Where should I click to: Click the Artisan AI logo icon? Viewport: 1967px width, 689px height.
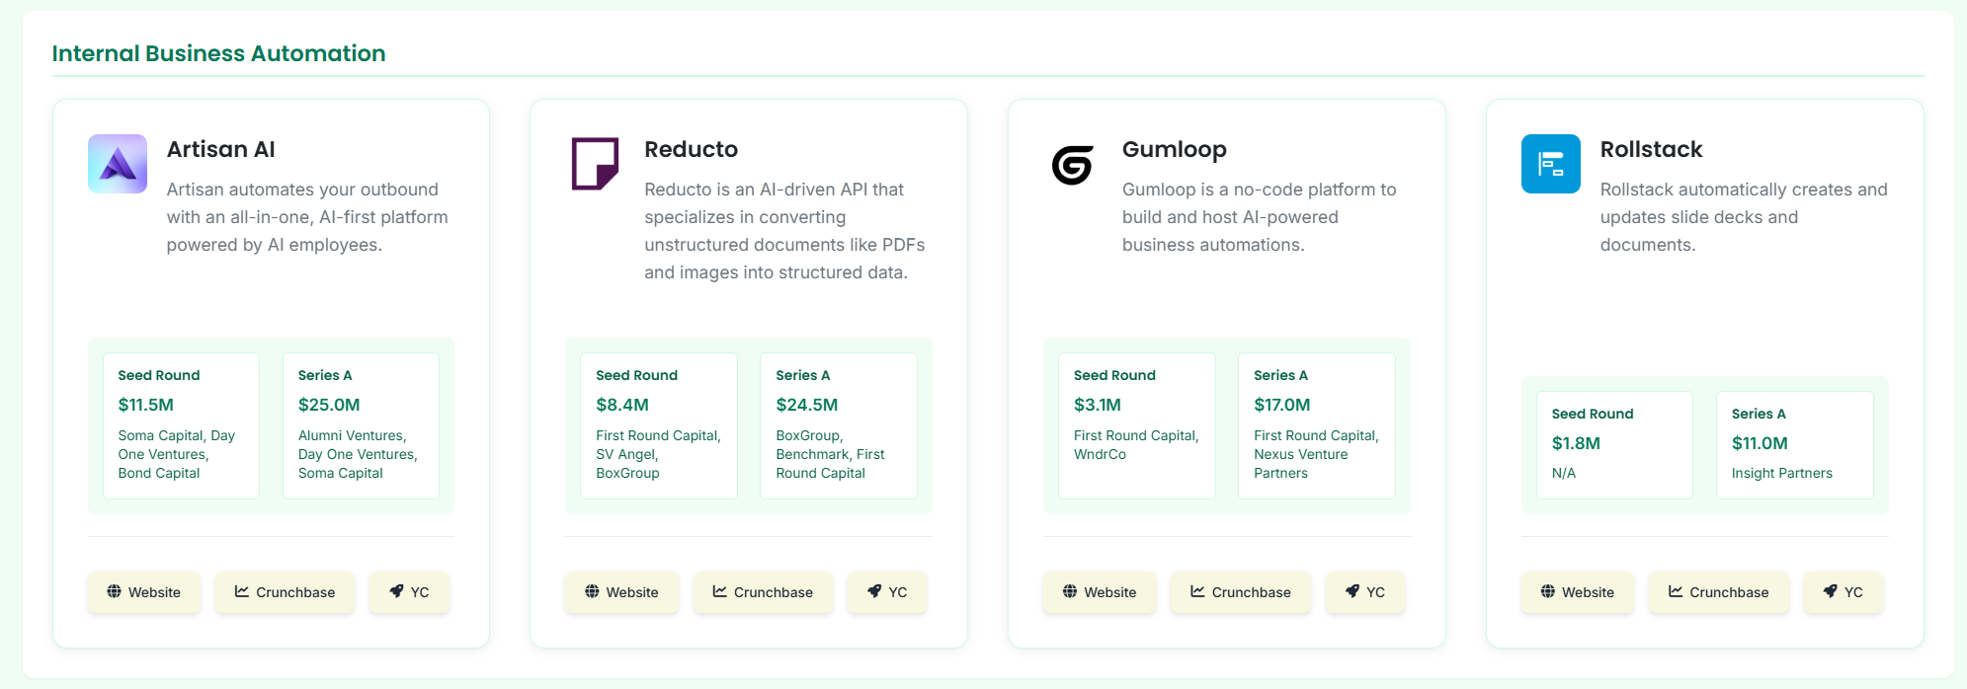118,164
